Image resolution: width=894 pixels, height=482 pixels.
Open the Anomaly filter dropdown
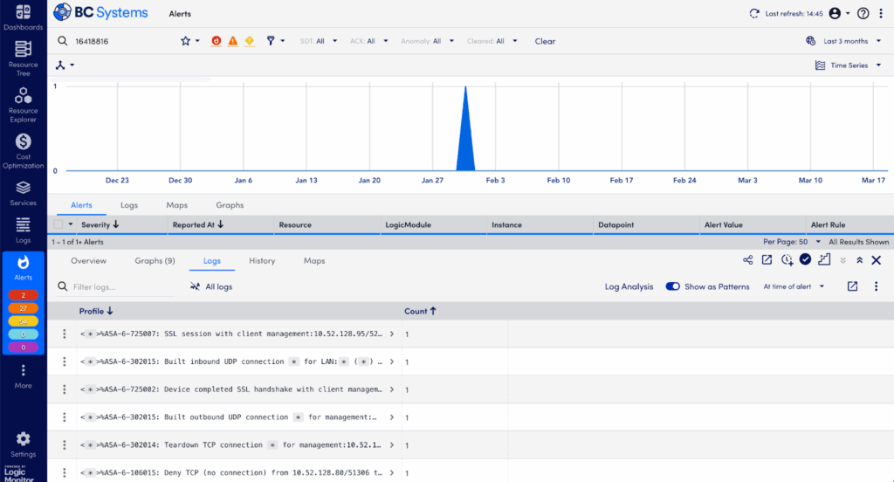click(427, 41)
